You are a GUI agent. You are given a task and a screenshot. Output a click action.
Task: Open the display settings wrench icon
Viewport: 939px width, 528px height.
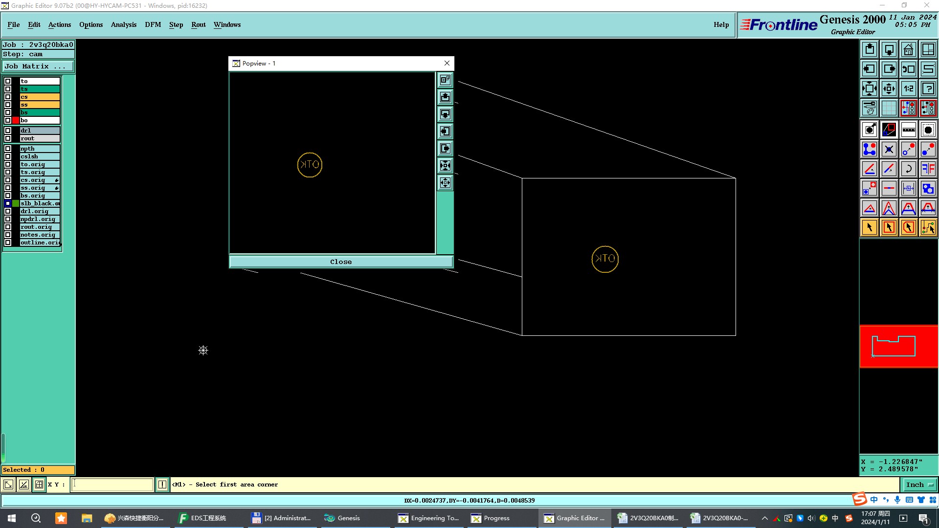tap(870, 108)
